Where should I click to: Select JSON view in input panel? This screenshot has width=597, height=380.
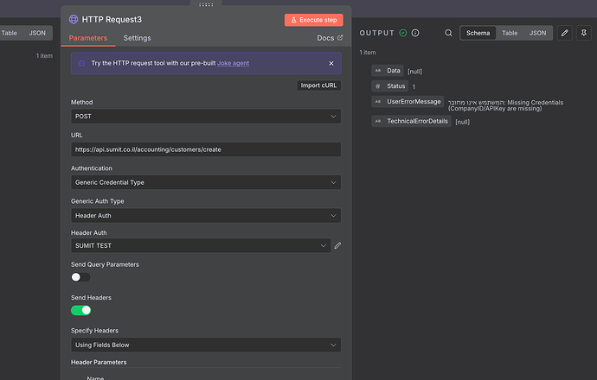(x=37, y=33)
